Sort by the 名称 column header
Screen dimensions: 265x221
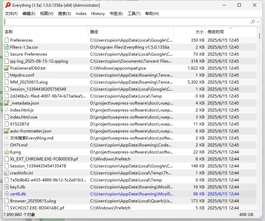click(x=45, y=32)
